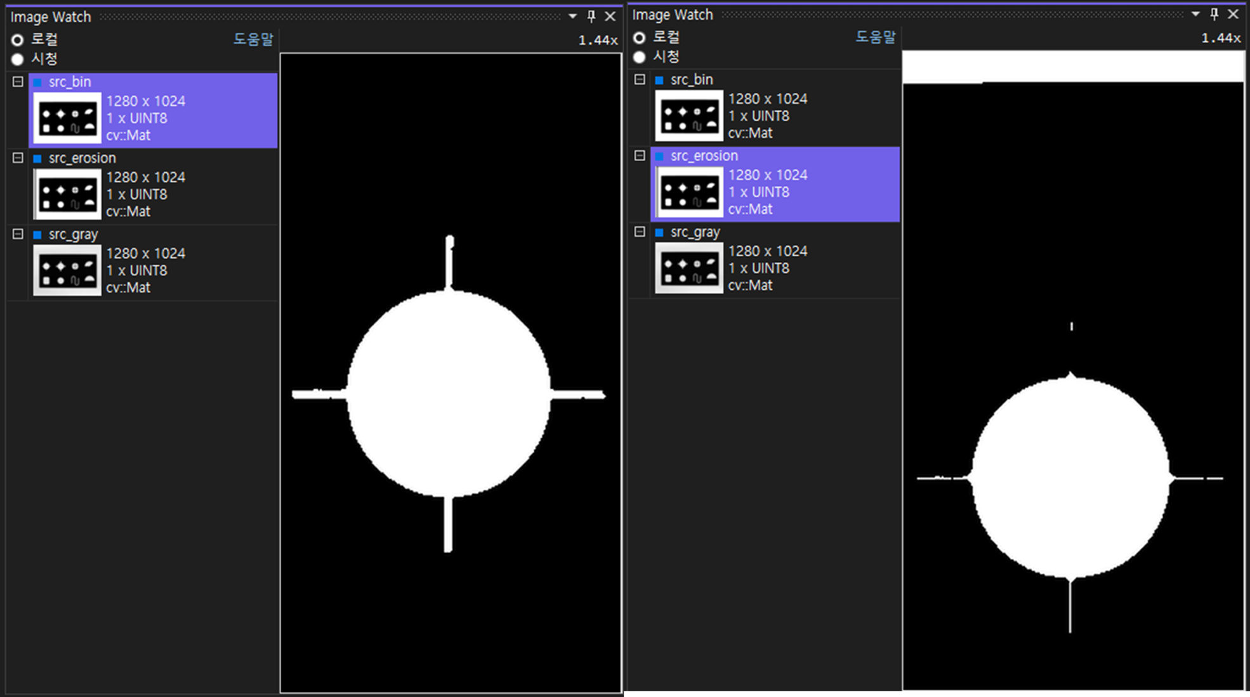The height and width of the screenshot is (697, 1250).
Task: Close the left Image Watch panel
Action: click(610, 16)
